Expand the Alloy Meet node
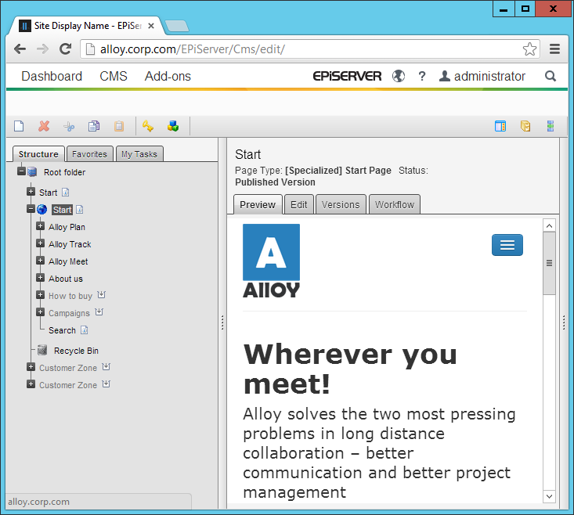 tap(40, 261)
